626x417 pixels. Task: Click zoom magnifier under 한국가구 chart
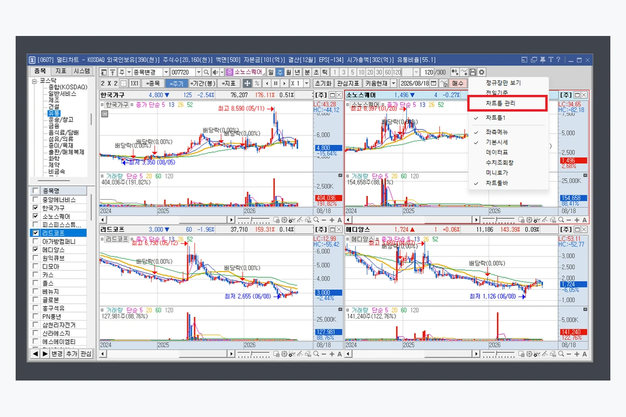coord(316,220)
